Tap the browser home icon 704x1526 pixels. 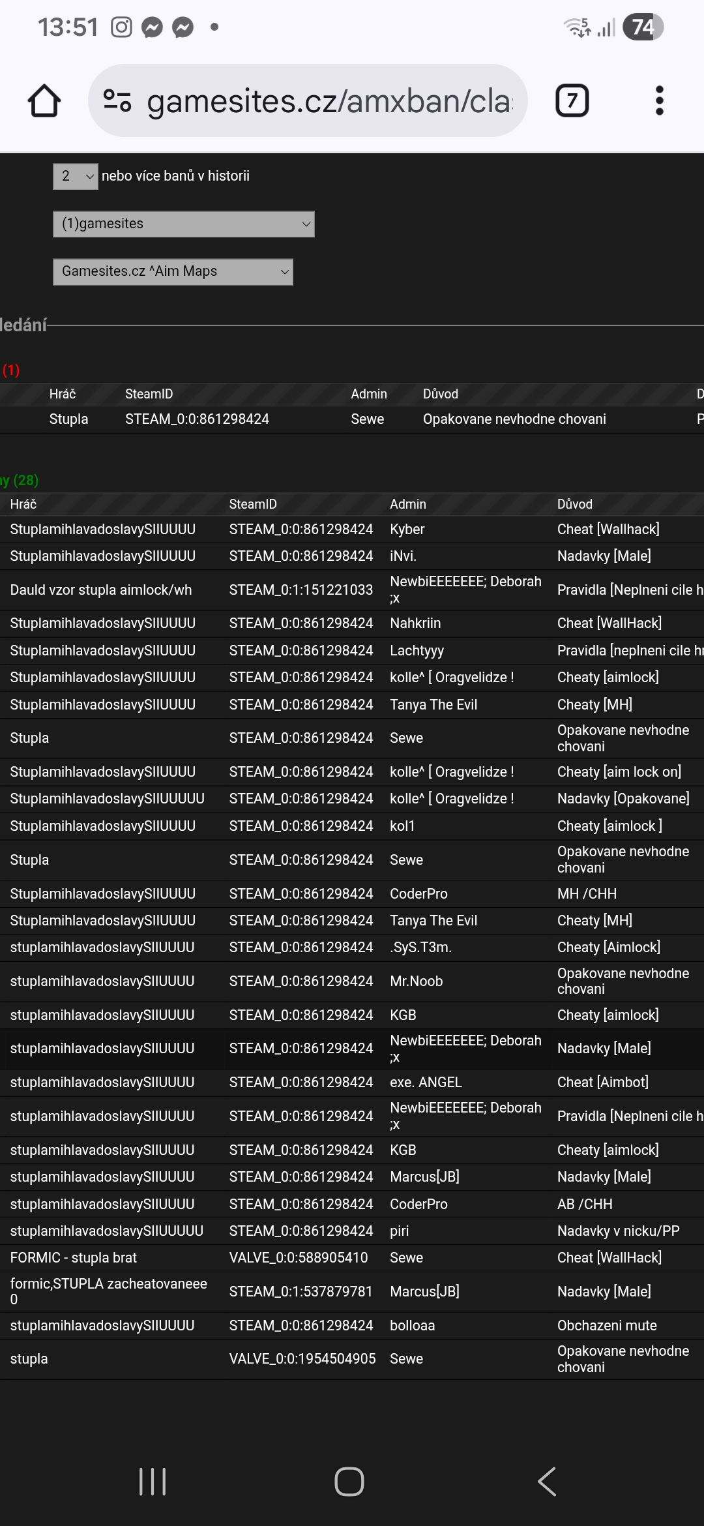pyautogui.click(x=44, y=101)
